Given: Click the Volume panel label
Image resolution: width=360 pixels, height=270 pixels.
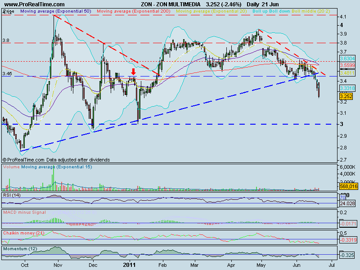Looking at the screenshot, I should [11, 167].
